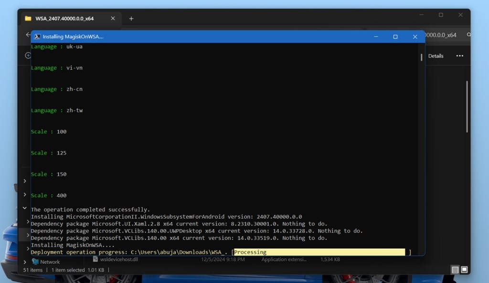Close the WSA_2407.40000.0.0_x64 tab

click(x=113, y=19)
